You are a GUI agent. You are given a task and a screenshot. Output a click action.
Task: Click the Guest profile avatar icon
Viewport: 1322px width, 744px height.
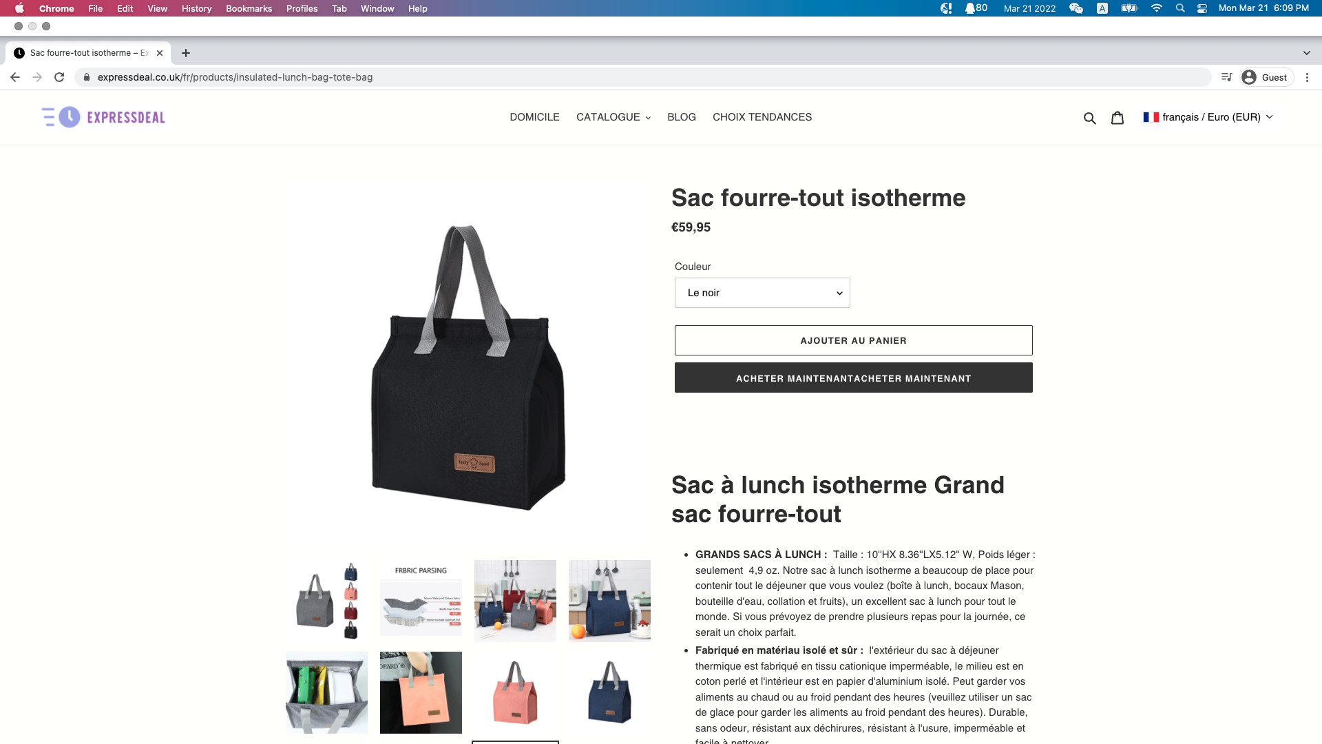tap(1249, 77)
